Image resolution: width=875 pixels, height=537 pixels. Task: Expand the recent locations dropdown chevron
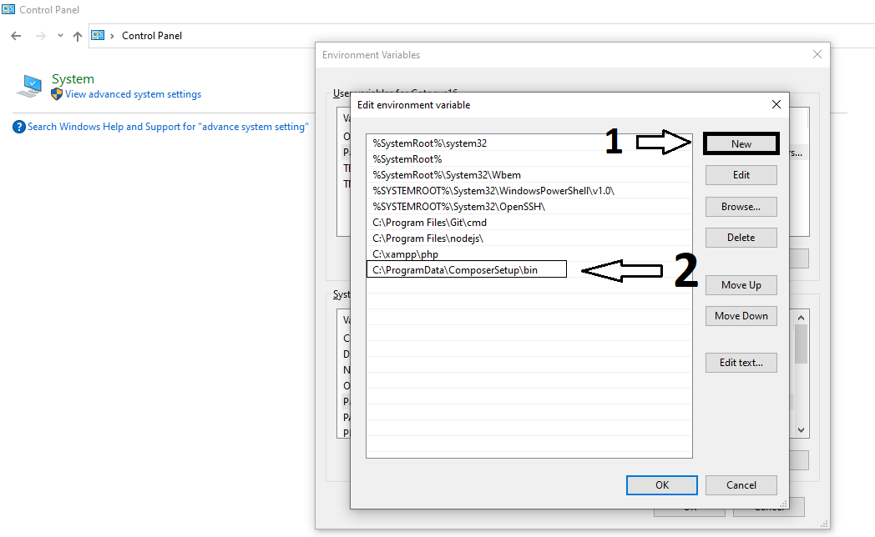coord(60,36)
